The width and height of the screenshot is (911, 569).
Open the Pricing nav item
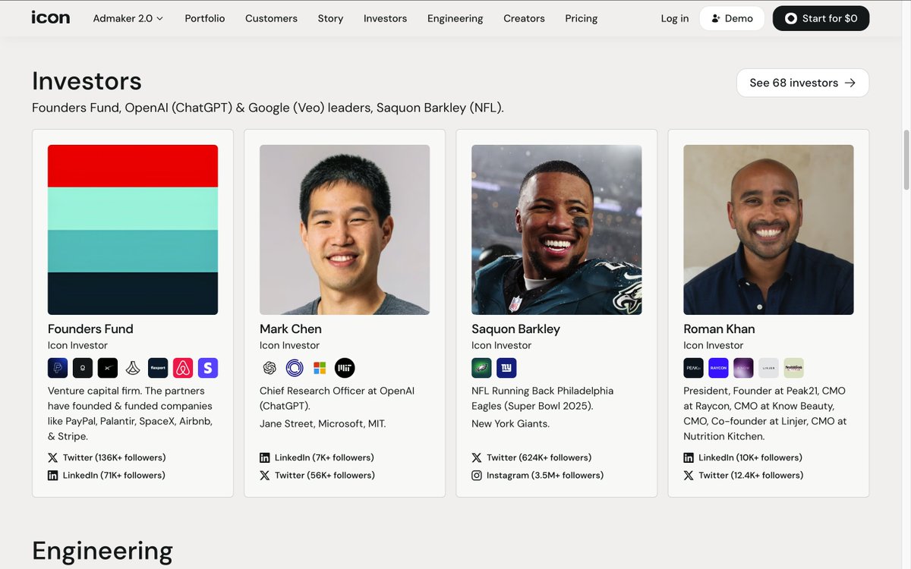[581, 18]
